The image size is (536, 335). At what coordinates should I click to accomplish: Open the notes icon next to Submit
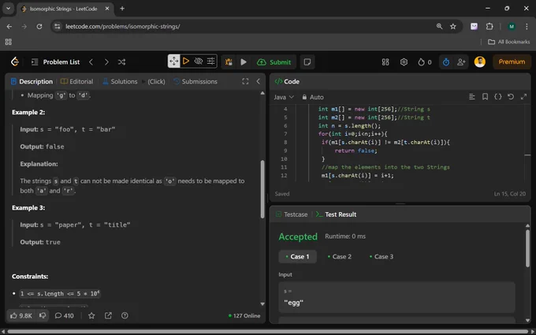click(307, 61)
